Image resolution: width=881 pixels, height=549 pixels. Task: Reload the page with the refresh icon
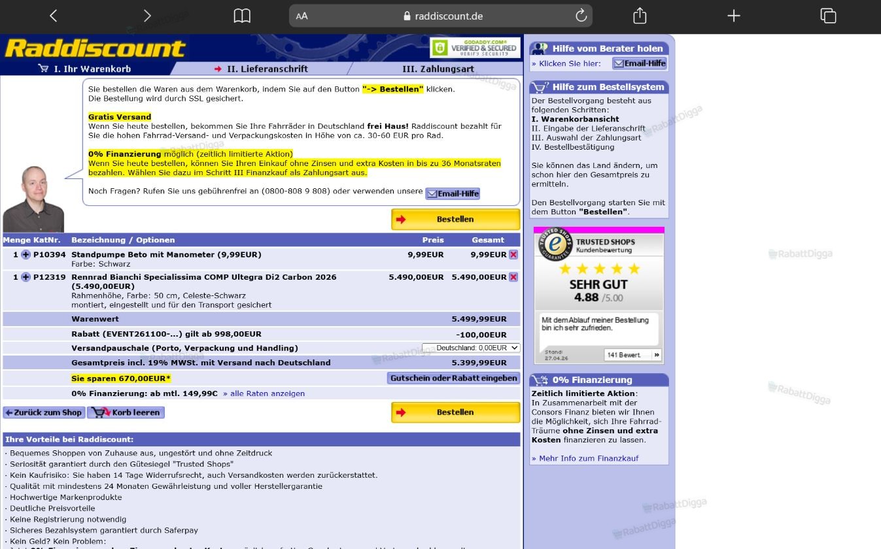581,16
